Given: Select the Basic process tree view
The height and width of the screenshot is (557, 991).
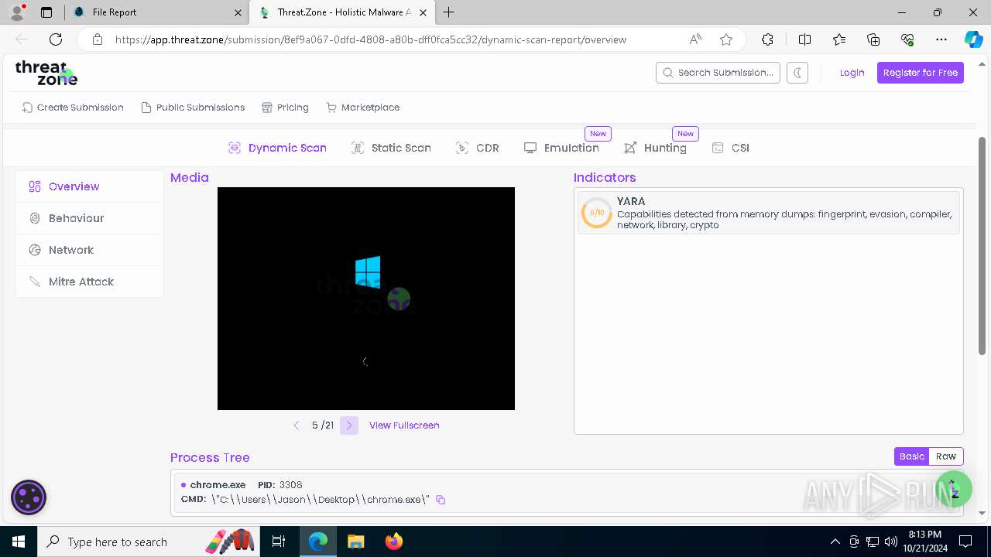Looking at the screenshot, I should tap(911, 456).
